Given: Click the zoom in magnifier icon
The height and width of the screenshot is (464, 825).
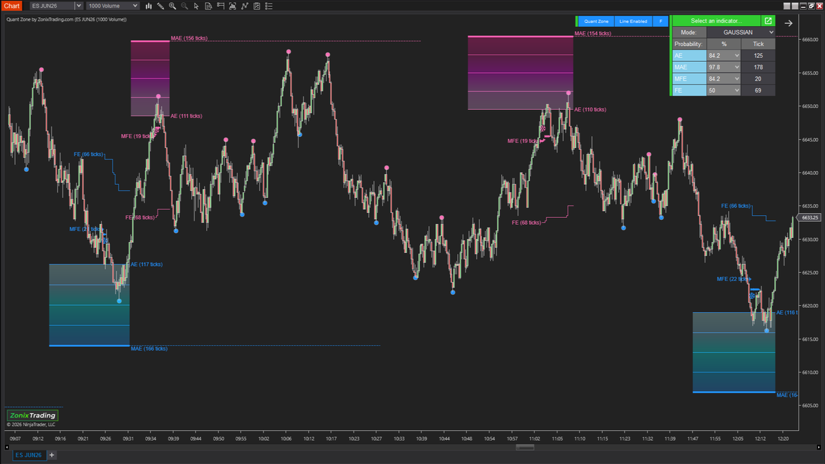Looking at the screenshot, I should [x=173, y=5].
